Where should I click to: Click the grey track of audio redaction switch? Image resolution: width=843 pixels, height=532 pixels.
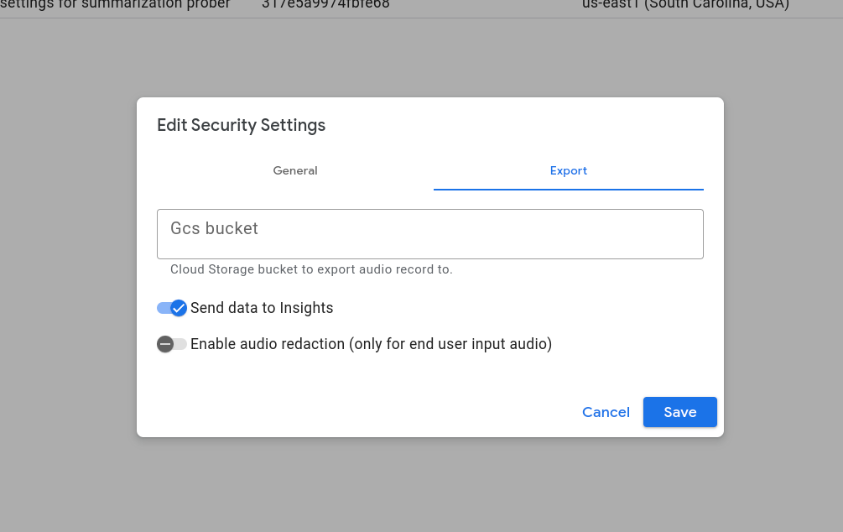[180, 344]
